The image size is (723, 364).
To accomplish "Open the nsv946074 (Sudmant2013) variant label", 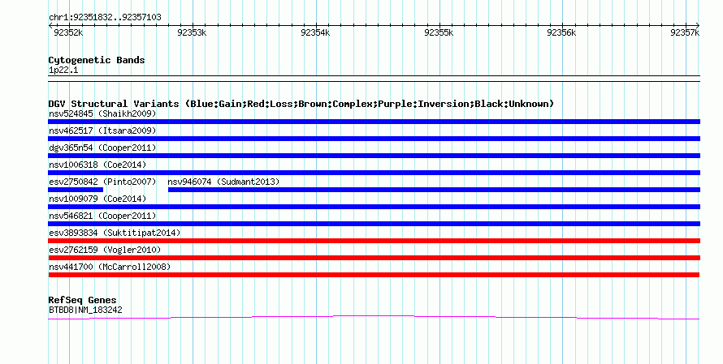I will tap(223, 182).
